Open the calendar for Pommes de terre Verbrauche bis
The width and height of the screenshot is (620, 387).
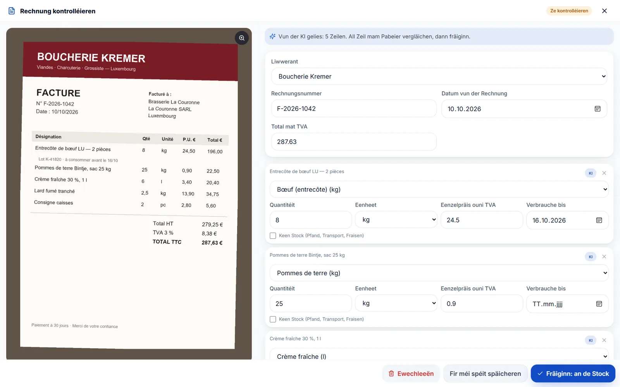pos(599,304)
